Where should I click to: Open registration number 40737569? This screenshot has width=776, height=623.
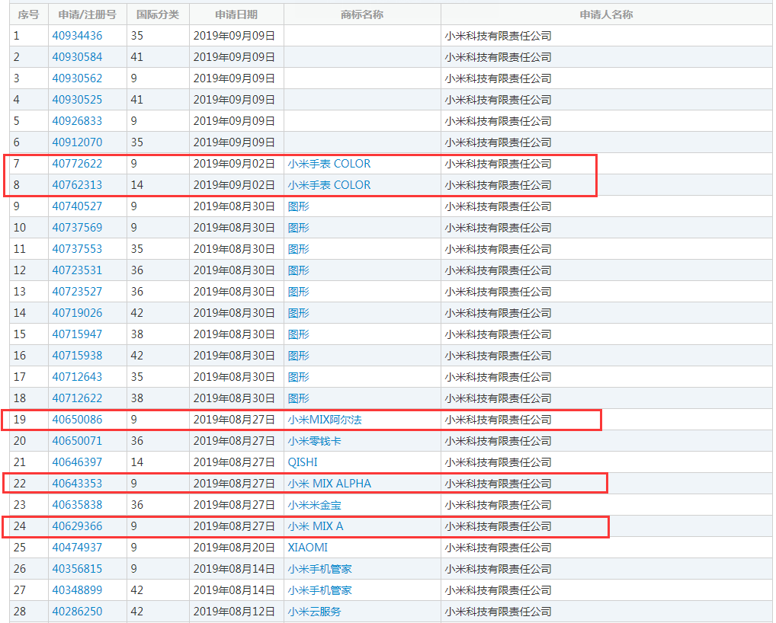(x=77, y=228)
